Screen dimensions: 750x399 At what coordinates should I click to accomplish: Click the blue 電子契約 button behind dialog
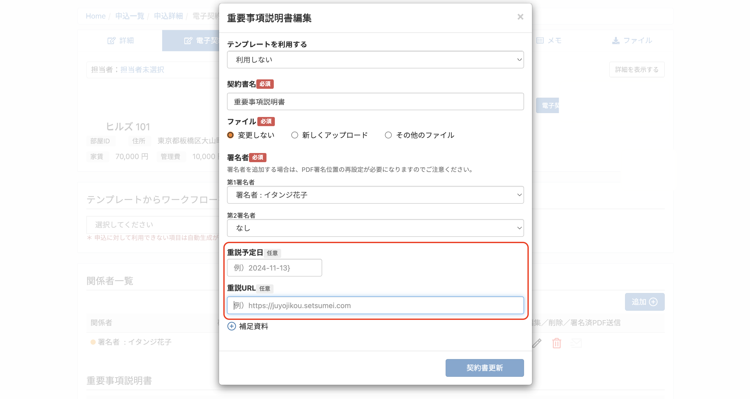(547, 105)
